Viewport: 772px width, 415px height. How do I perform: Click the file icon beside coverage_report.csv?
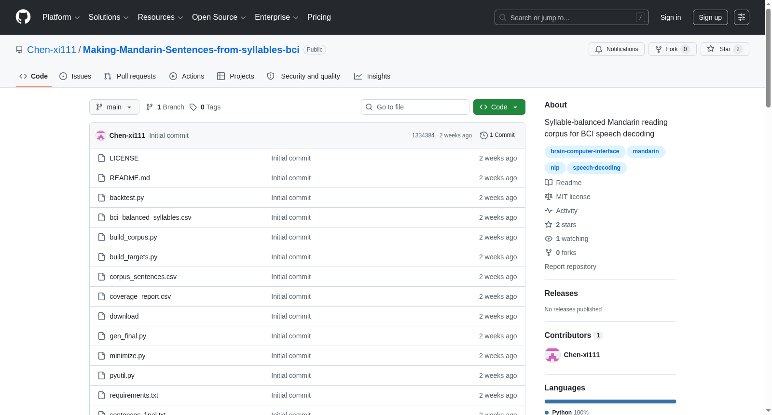click(101, 296)
